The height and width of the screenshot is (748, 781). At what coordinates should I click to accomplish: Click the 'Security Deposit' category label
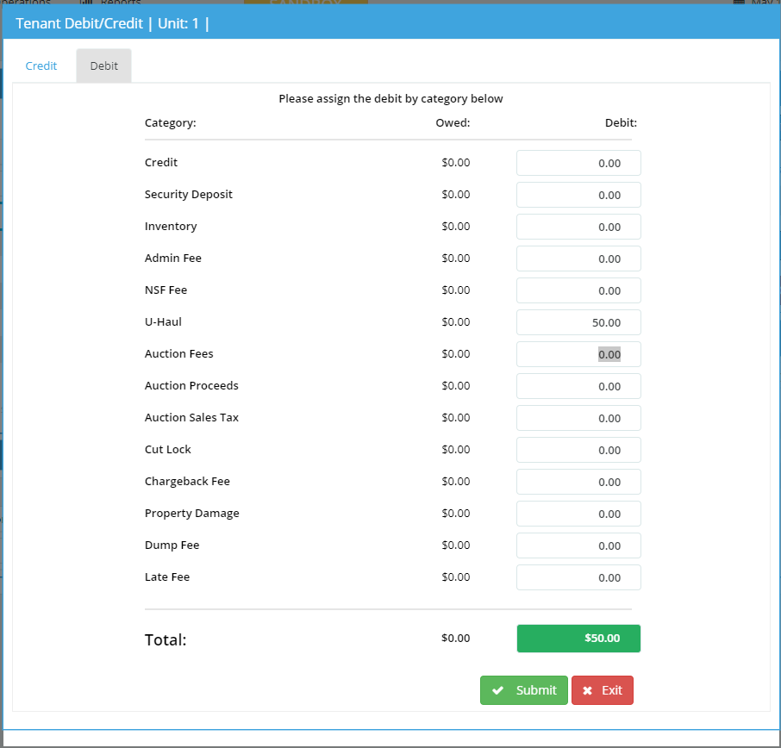(x=188, y=194)
